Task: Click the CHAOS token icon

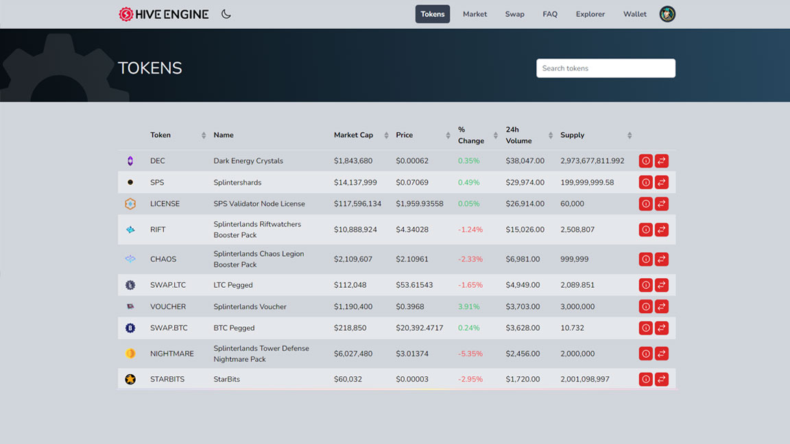Action: click(x=130, y=259)
